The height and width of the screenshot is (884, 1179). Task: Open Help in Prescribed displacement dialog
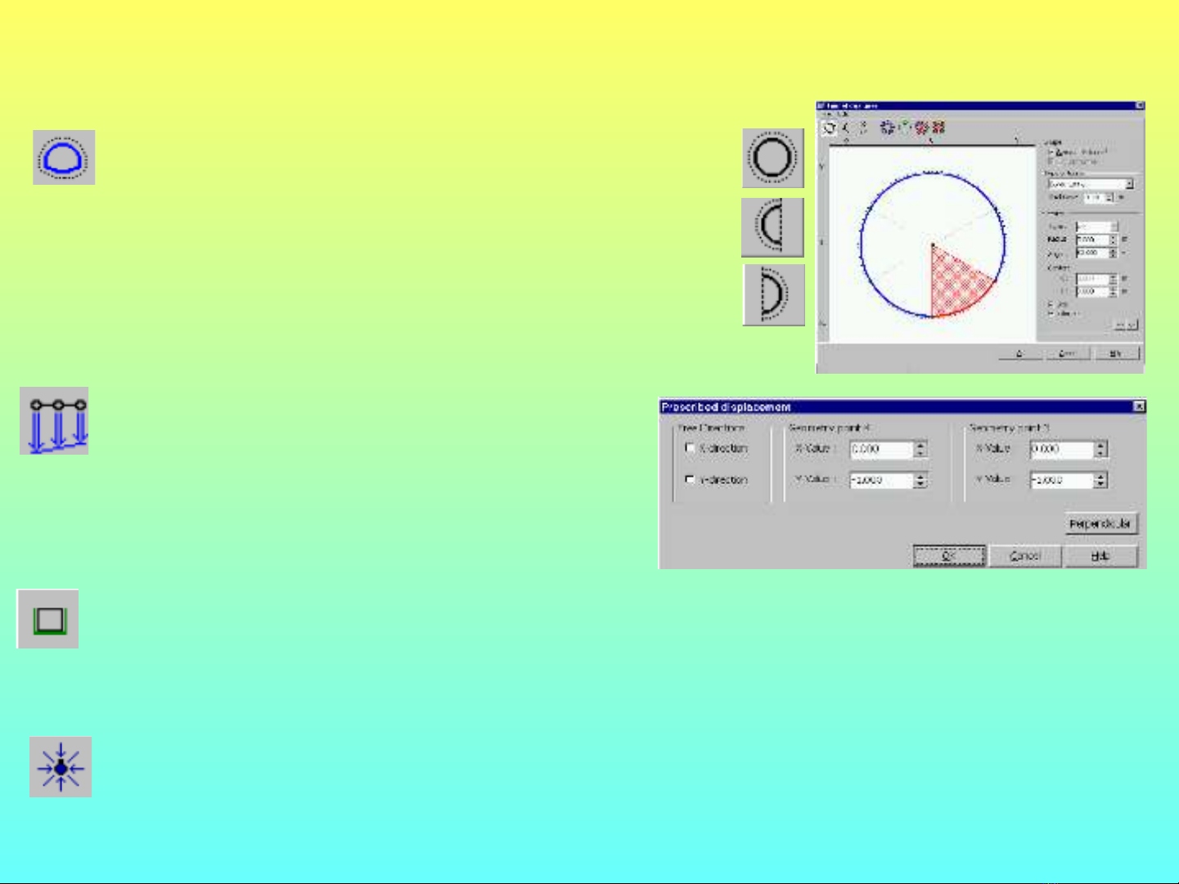[1100, 556]
